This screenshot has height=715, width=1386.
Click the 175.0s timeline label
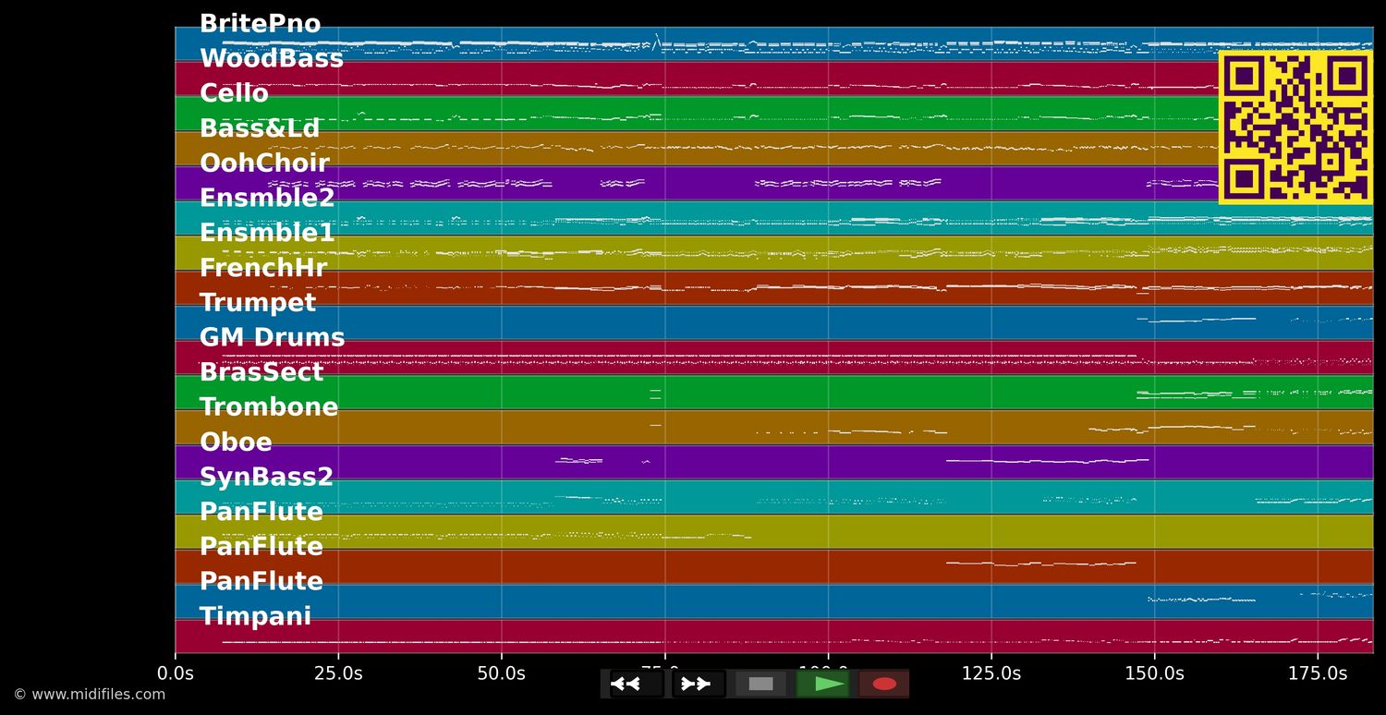pos(1320,673)
